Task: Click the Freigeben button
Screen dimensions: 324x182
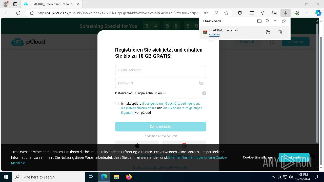Action: pos(247,42)
